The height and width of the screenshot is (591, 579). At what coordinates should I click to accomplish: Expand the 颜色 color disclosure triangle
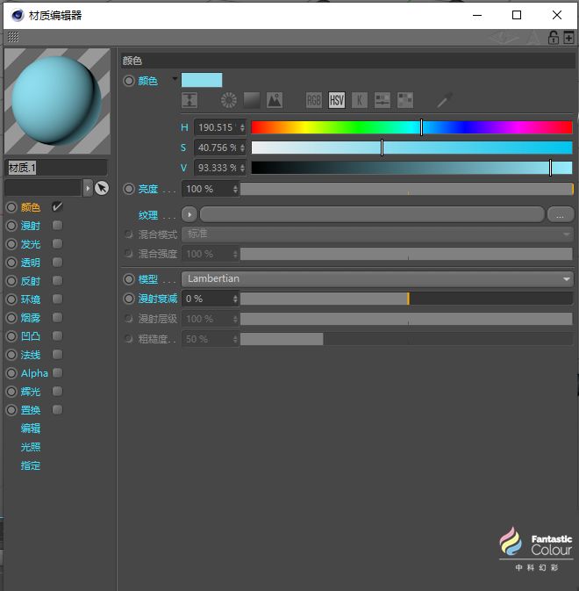(x=175, y=79)
